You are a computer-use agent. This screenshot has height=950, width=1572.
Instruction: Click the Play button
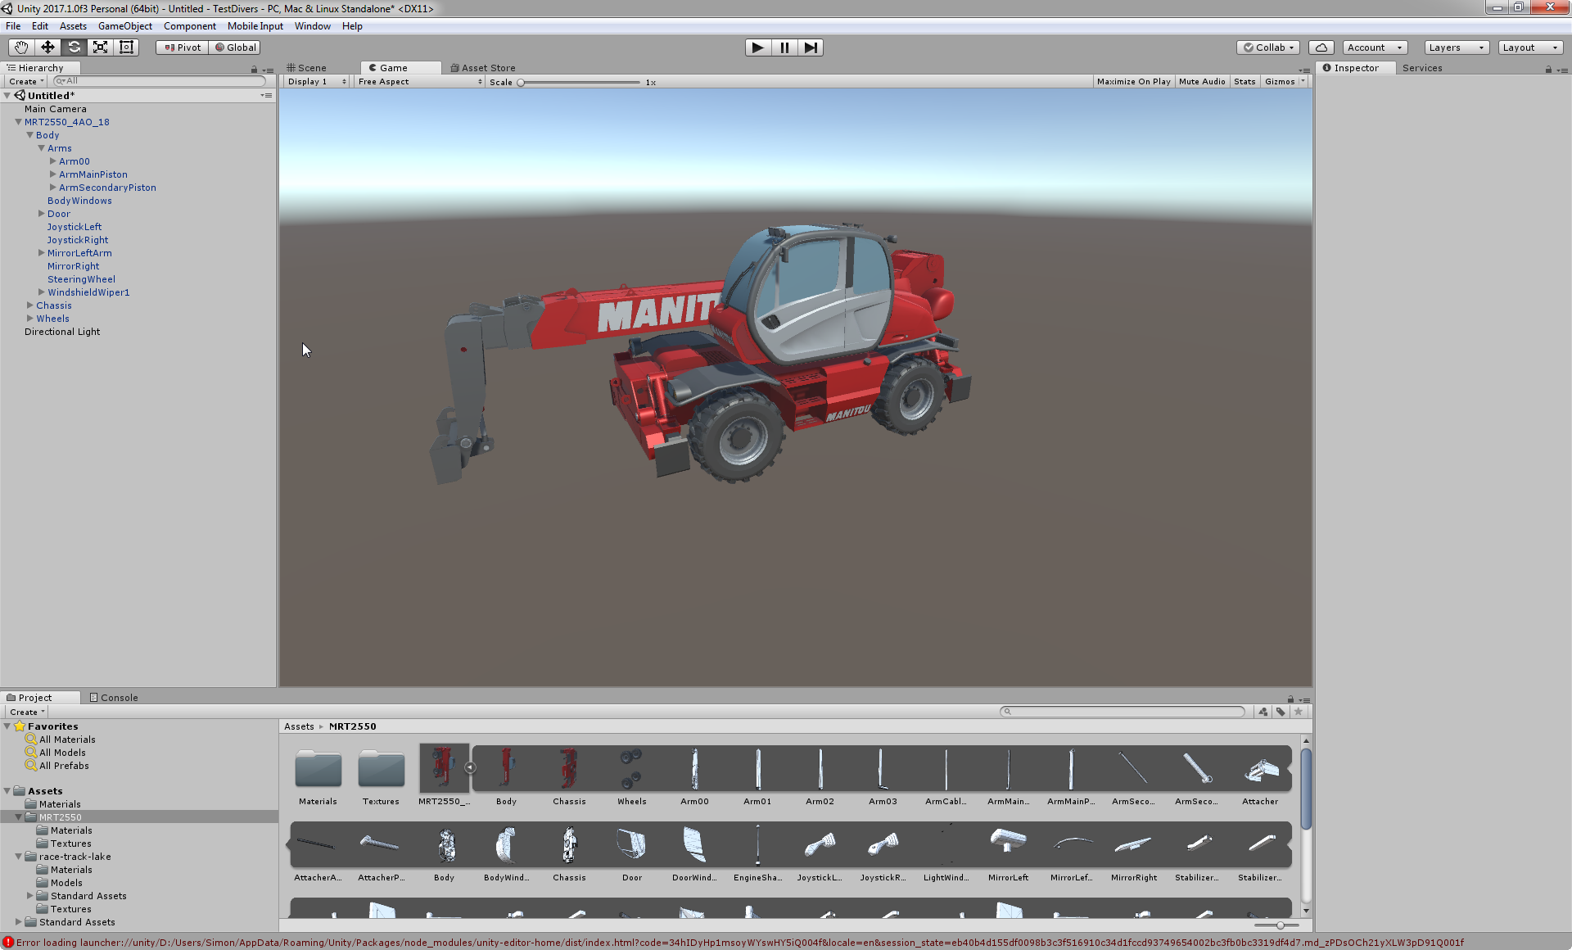758,47
